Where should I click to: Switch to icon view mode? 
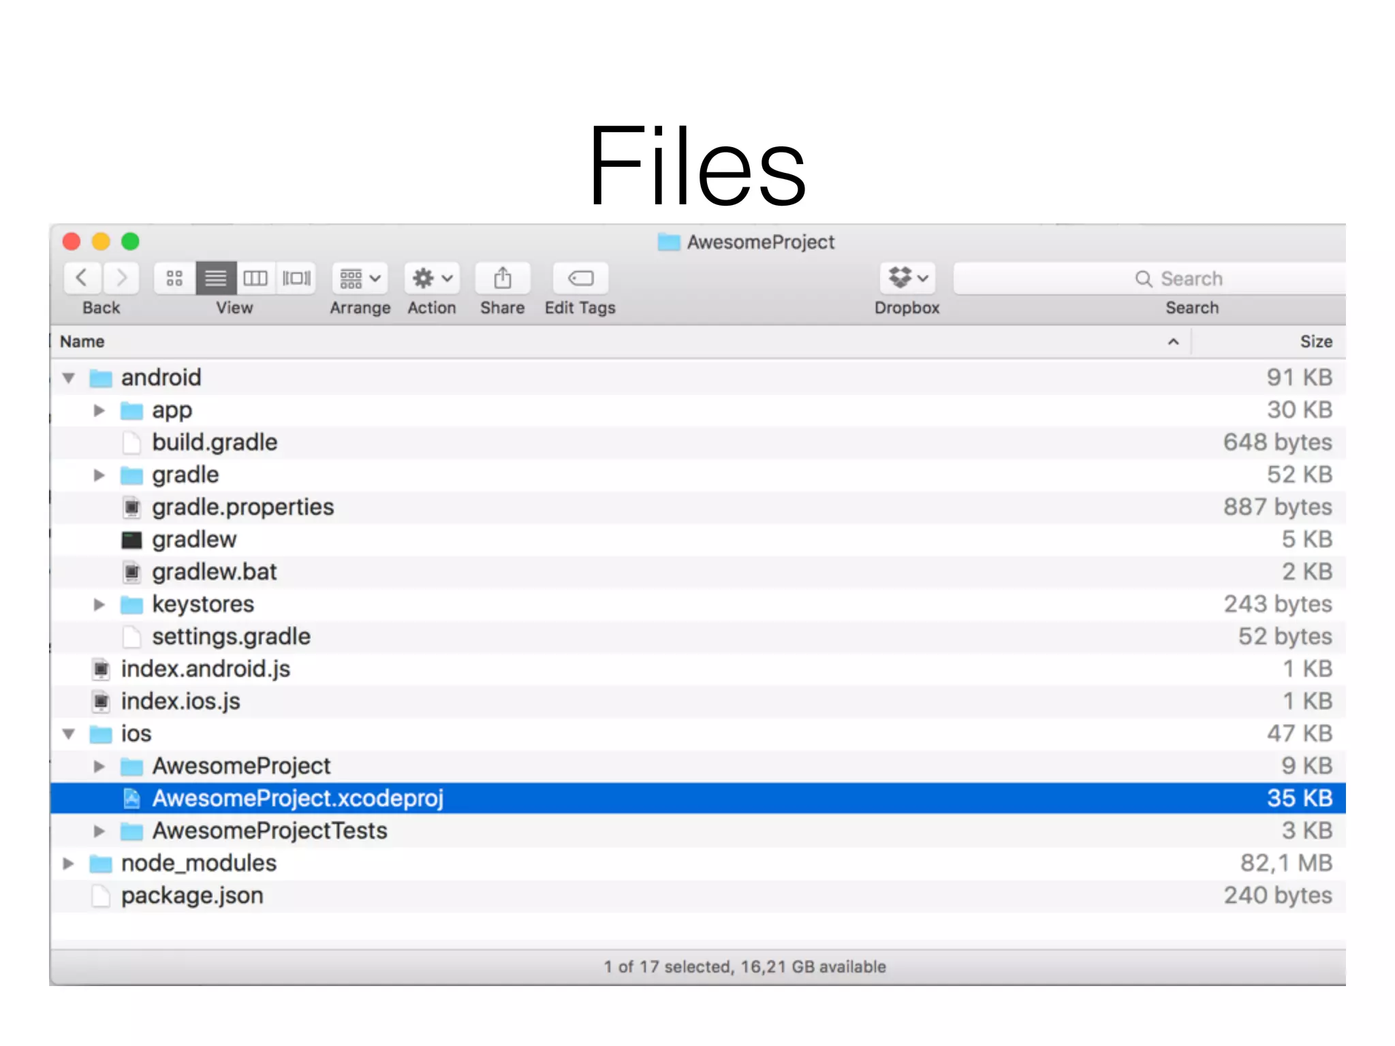[x=174, y=278]
